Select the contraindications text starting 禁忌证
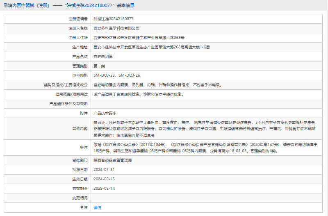Screen dimensions: 328x216 (205, 129)
